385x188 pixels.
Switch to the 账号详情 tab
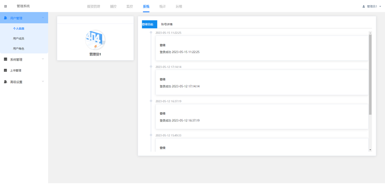pyautogui.click(x=167, y=25)
